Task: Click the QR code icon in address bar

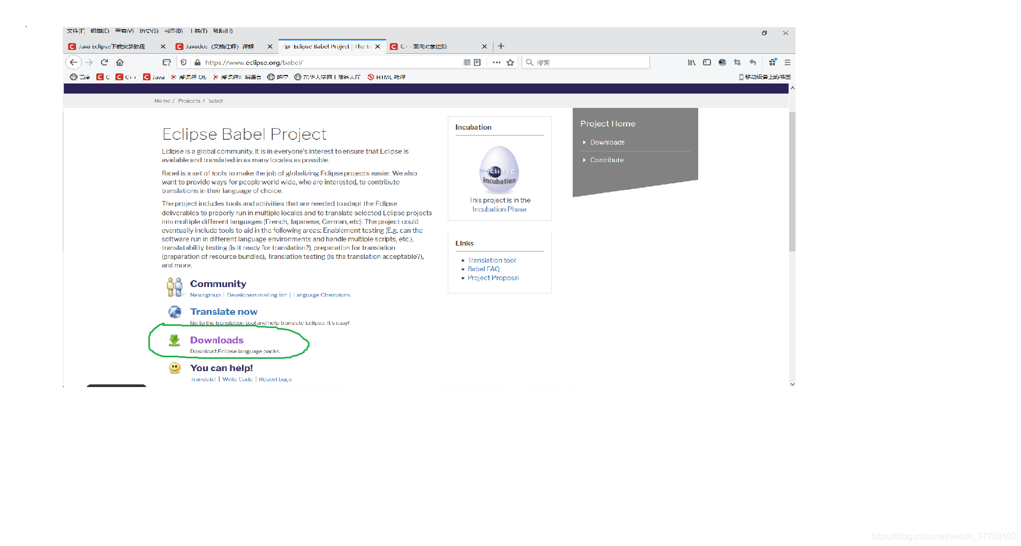Action: tap(467, 62)
